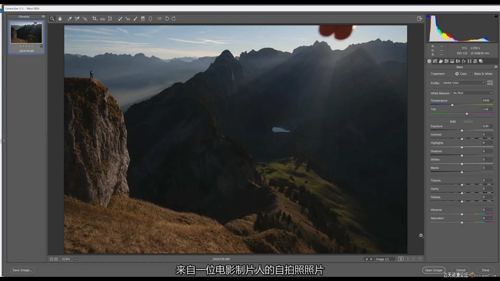Select the _DSC8739.NEF filmstrip thumbnail
The width and height of the screenshot is (500, 281).
pos(26,33)
